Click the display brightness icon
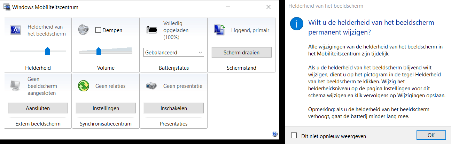The image size is (451, 144). click(x=16, y=30)
